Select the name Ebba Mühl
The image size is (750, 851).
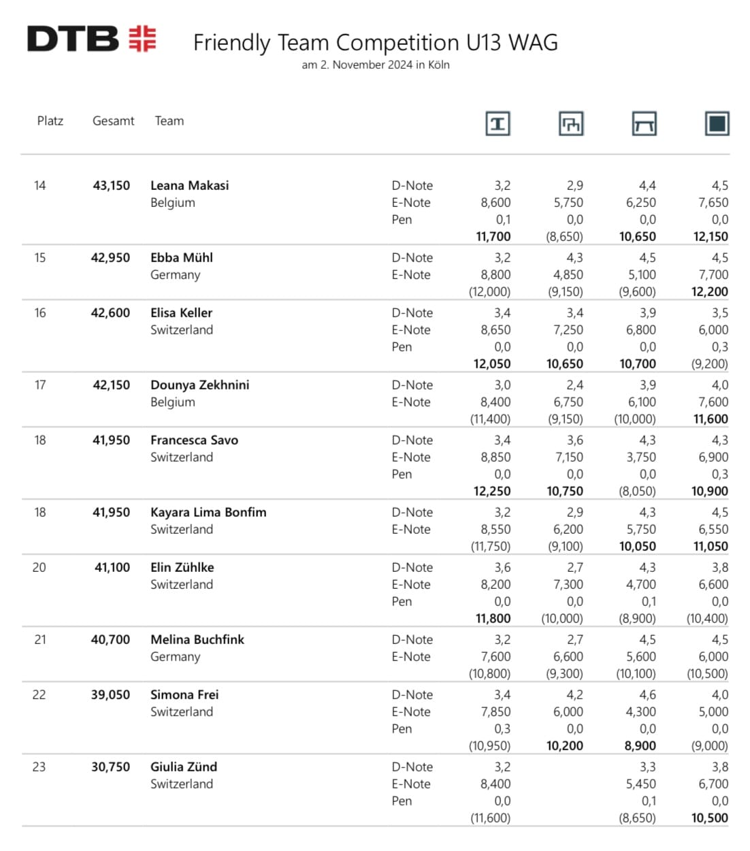tap(181, 257)
